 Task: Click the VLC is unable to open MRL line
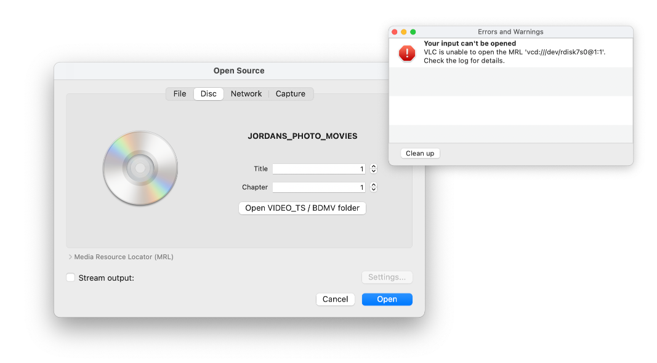[515, 52]
